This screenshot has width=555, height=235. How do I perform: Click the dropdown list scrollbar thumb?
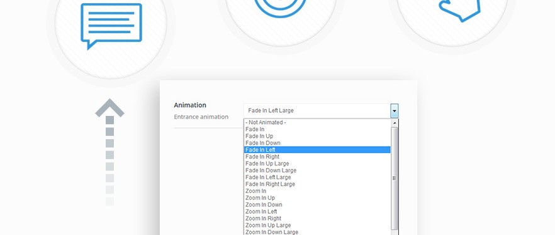pyautogui.click(x=395, y=178)
